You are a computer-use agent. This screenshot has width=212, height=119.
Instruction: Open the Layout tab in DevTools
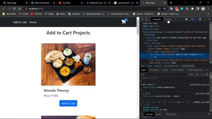pos(165,70)
